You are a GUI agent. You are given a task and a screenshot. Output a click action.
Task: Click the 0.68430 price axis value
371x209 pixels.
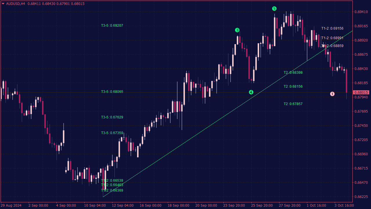tap(361, 69)
